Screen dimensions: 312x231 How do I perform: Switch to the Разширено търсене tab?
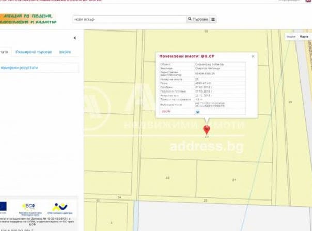pos(34,52)
